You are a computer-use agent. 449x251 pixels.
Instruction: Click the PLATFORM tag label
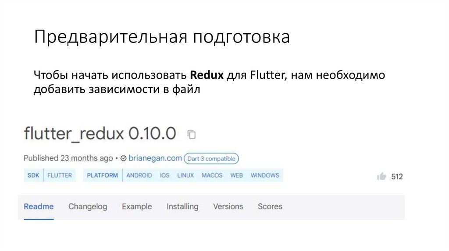pos(103,175)
